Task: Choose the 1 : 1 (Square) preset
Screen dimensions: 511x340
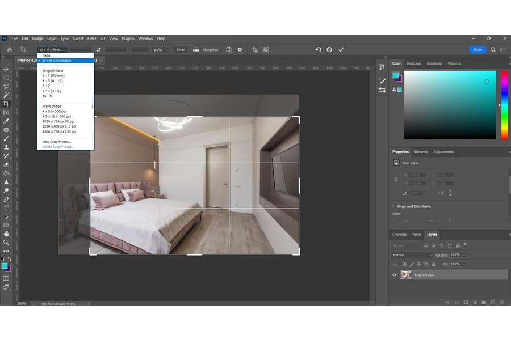Action: [x=53, y=75]
